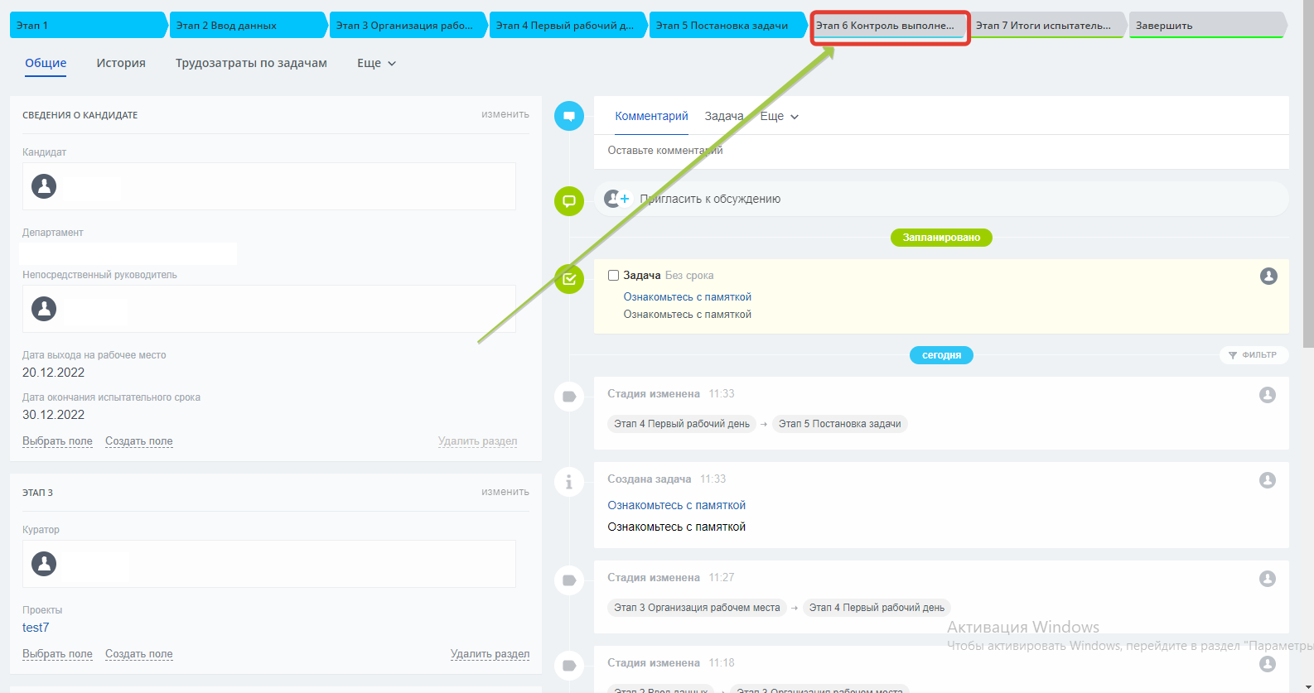Click изменить in Этап 3 section
Viewport: 1314px width, 693px height.
(x=505, y=492)
